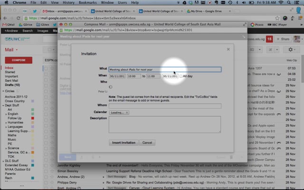The image size is (304, 190).
Task: Expand the Languages sublabel
Action: point(6,127)
